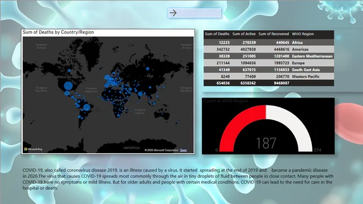Click total deaths value 654036

coord(223,83)
